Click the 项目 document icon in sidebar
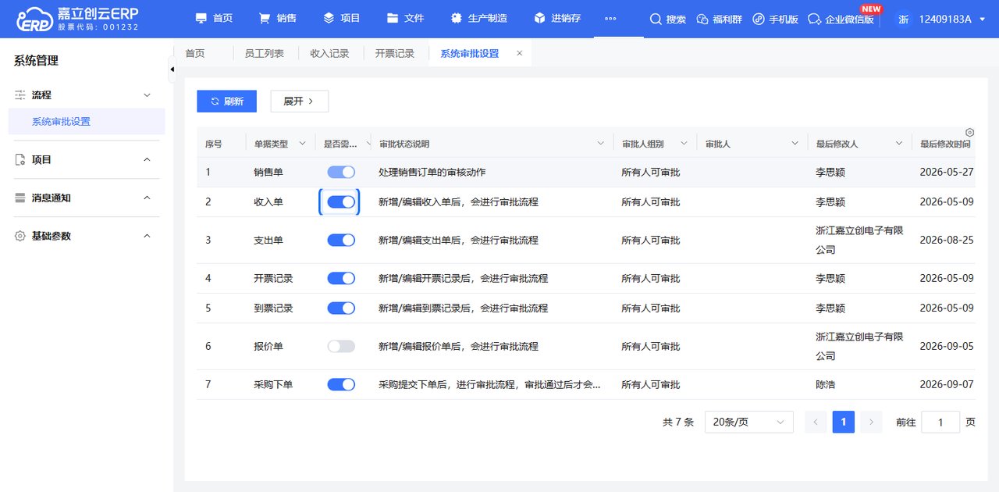The image size is (999, 492). [x=20, y=159]
